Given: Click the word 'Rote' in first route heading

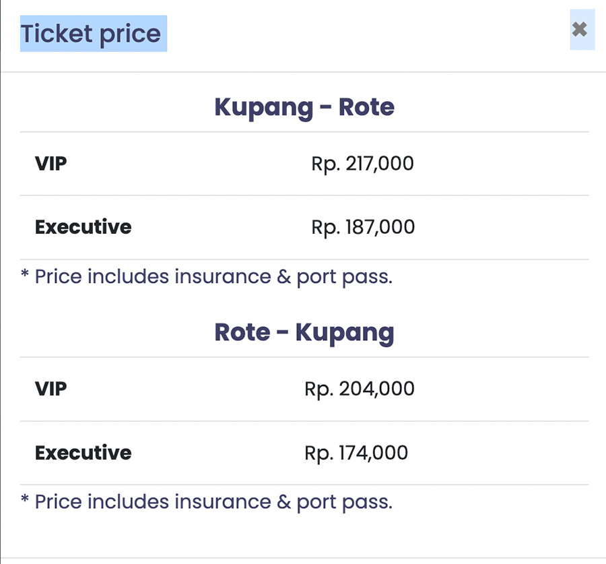Looking at the screenshot, I should tap(366, 107).
